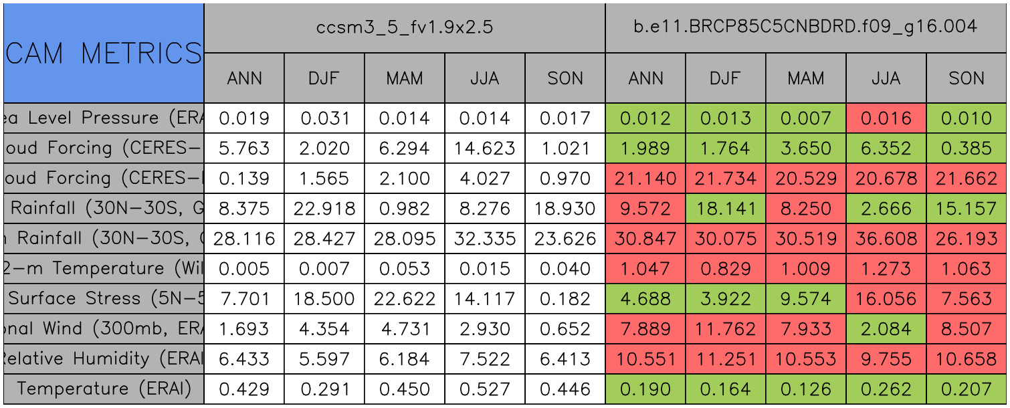Image resolution: width=1010 pixels, height=408 pixels.
Task: Click SON column header under ccsm3_5_fv1.9x2.5
Action: tap(565, 78)
